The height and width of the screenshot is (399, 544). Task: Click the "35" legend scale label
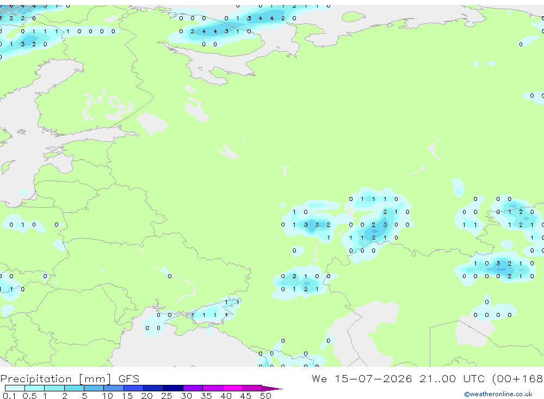(206, 396)
